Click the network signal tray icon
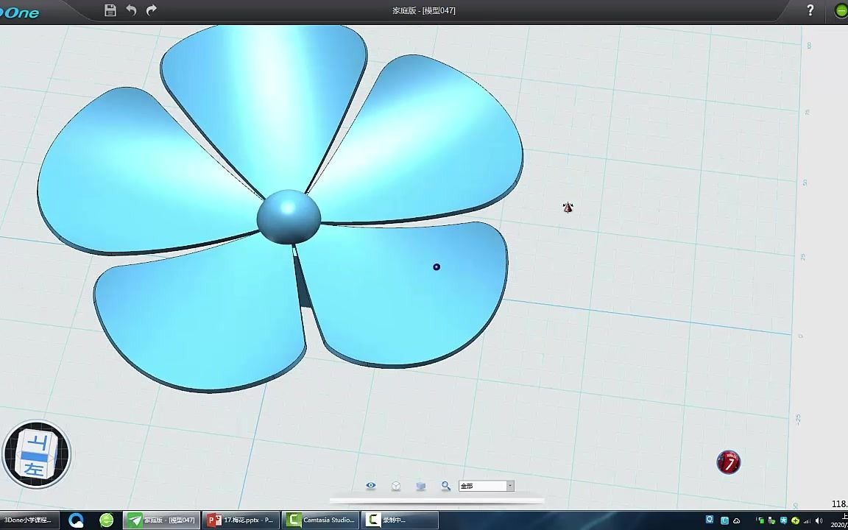 [807, 521]
